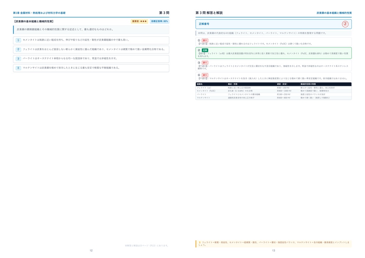This screenshot has height=258, width=365.
Task: Click the yellow tip note starting フェライト＝軟質・高延性
Action: [x=274, y=244]
